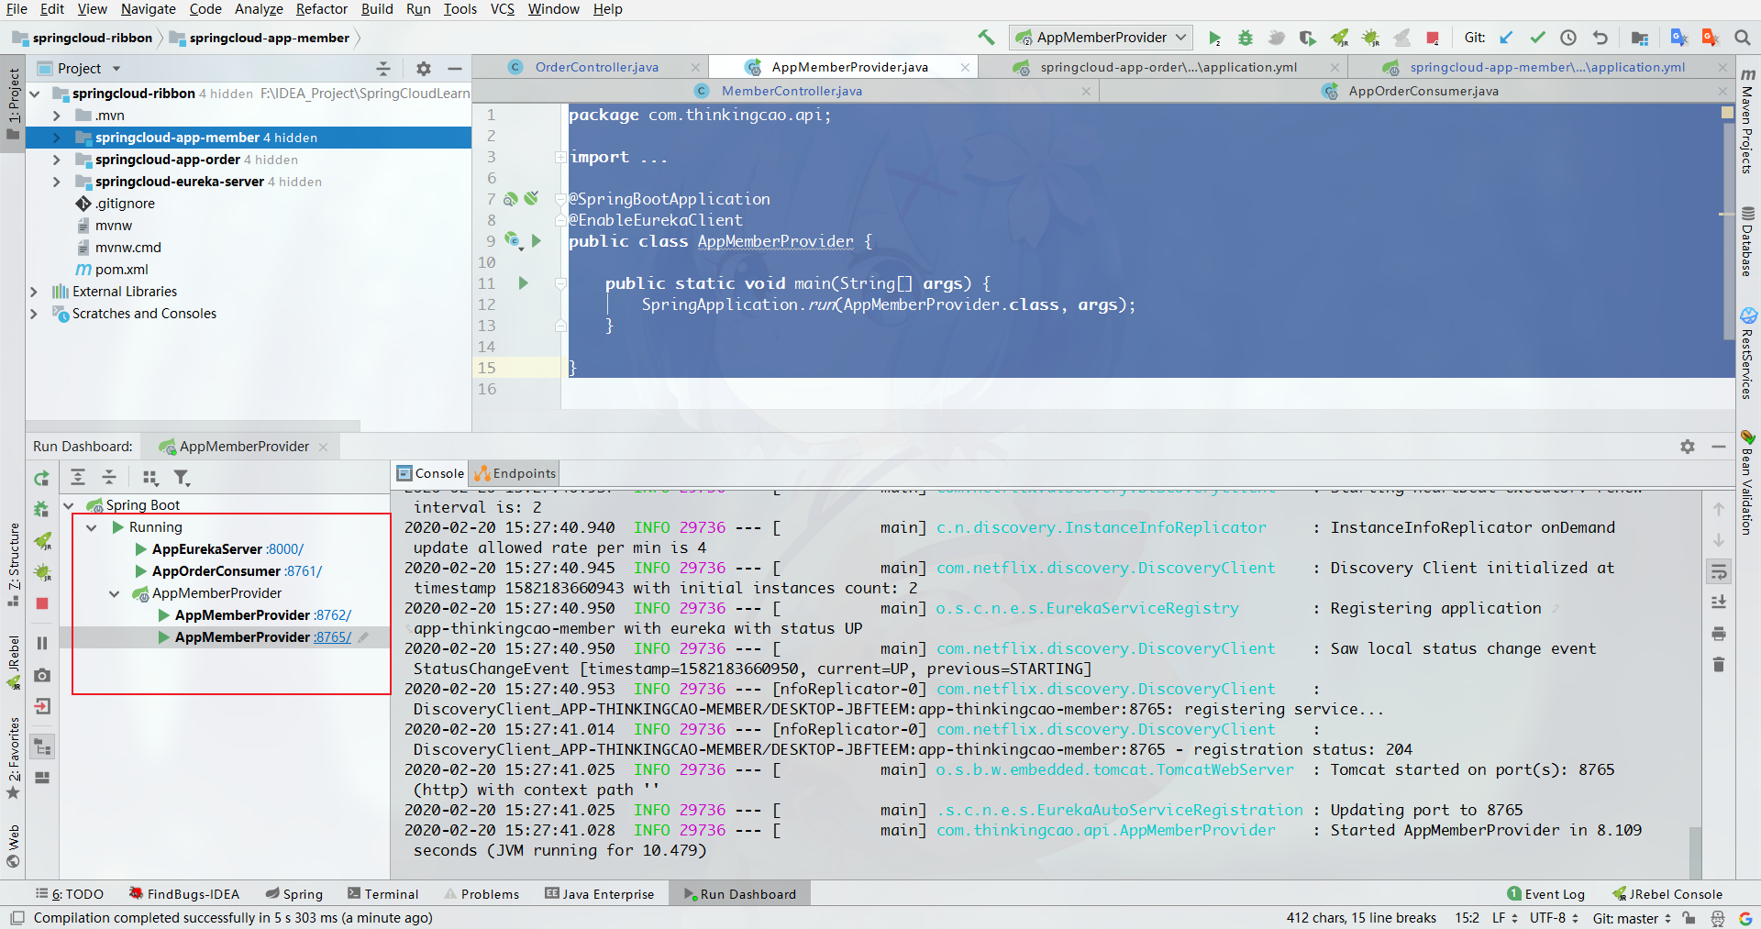Click Git update project arrow icon
The width and height of the screenshot is (1761, 929).
click(1506, 38)
